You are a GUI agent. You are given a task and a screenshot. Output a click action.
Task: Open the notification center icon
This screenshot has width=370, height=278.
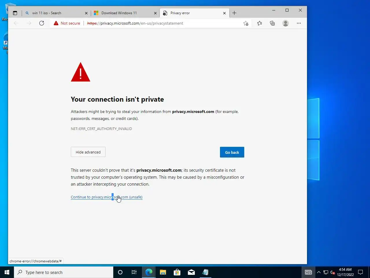pos(360,272)
